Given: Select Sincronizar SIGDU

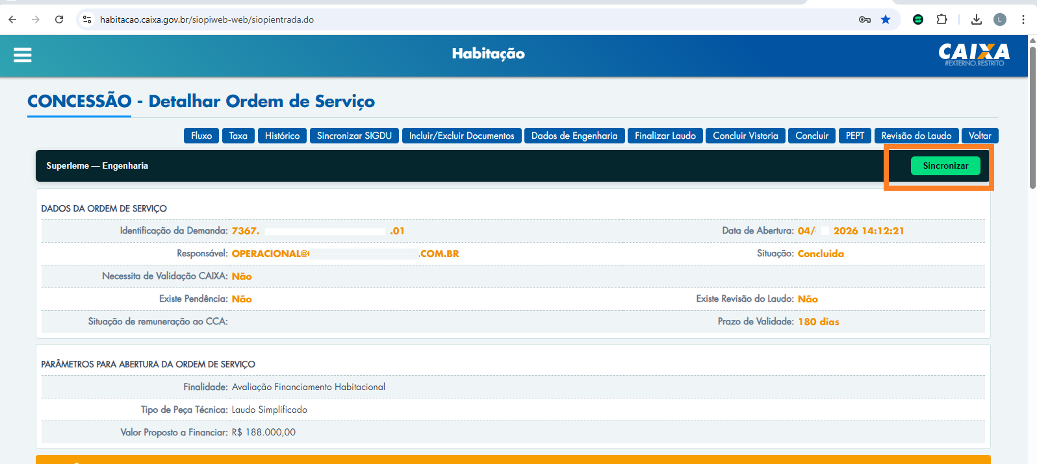Looking at the screenshot, I should 354,136.
